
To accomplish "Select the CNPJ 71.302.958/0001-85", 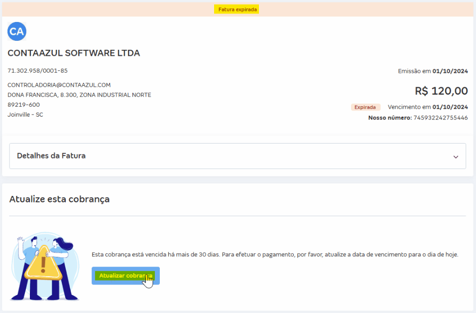I will click(x=38, y=70).
